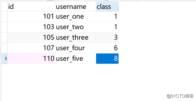Select class cell with value 6

[x=107, y=48]
